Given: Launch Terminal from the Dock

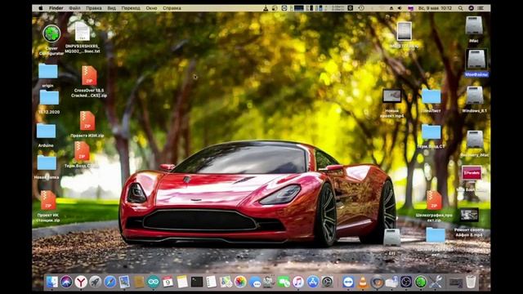Looking at the screenshot, I should pyautogui.click(x=197, y=283).
